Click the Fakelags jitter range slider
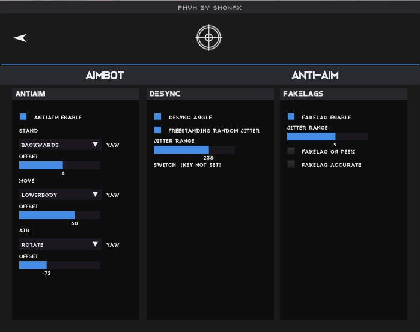The width and height of the screenshot is (420, 332). (x=327, y=136)
